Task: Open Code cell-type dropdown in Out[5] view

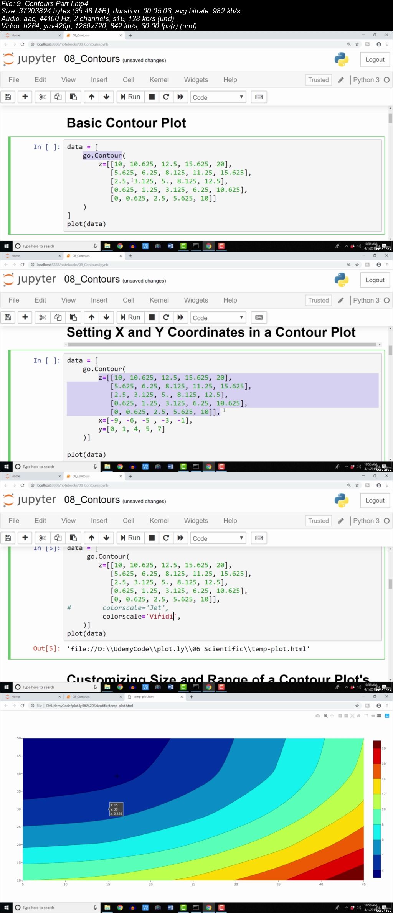Action: [218, 538]
